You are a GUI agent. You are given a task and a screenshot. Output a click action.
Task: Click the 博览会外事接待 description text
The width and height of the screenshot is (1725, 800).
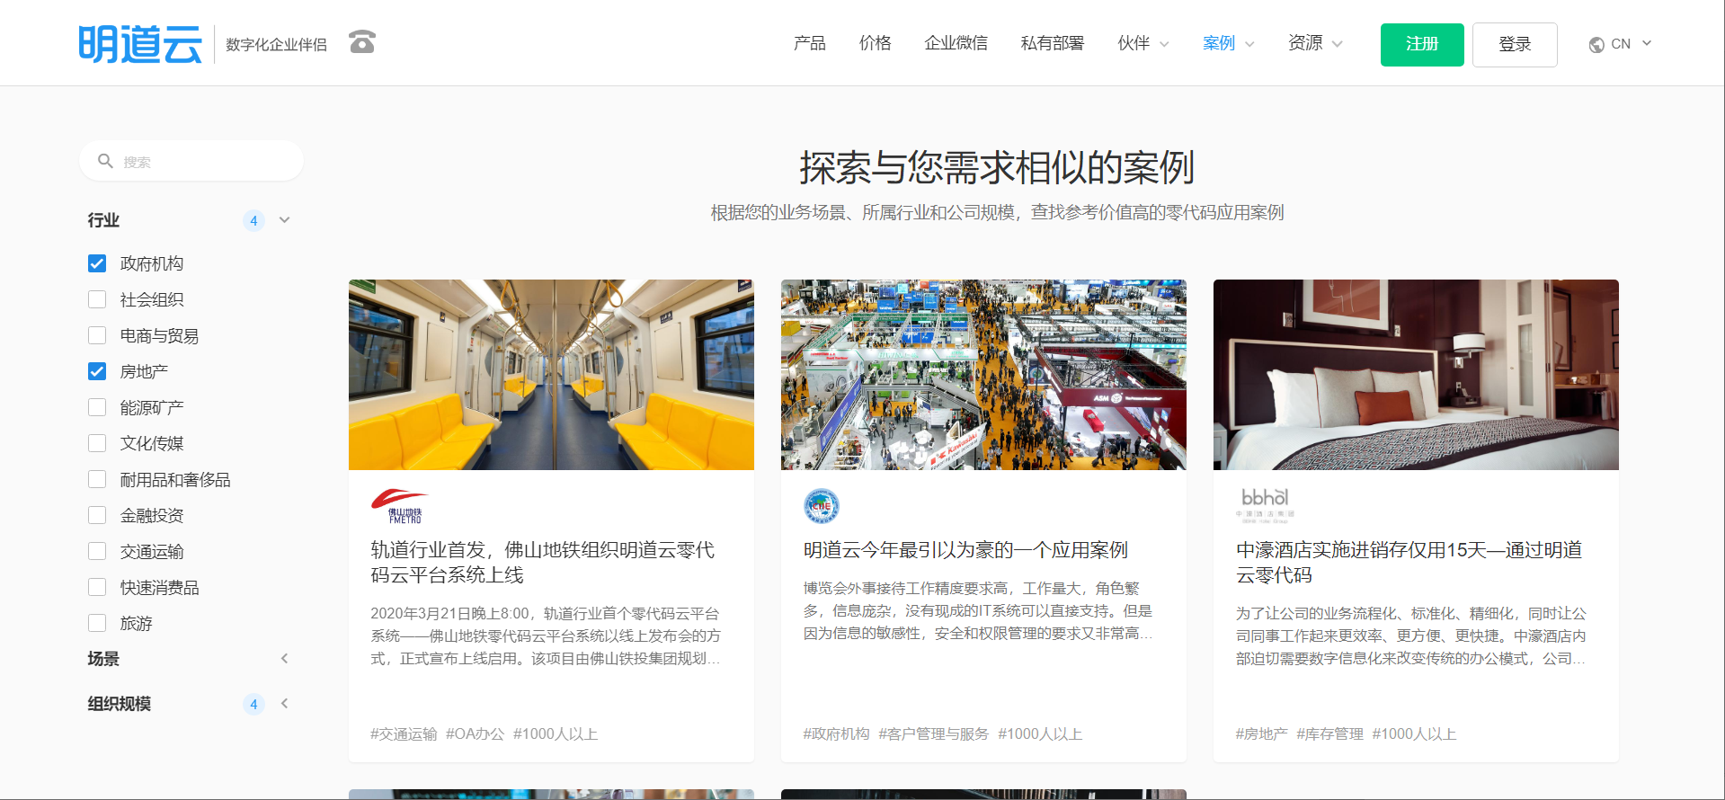[978, 611]
